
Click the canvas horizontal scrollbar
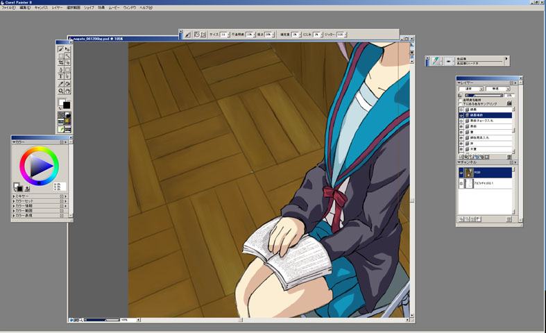click(275, 320)
